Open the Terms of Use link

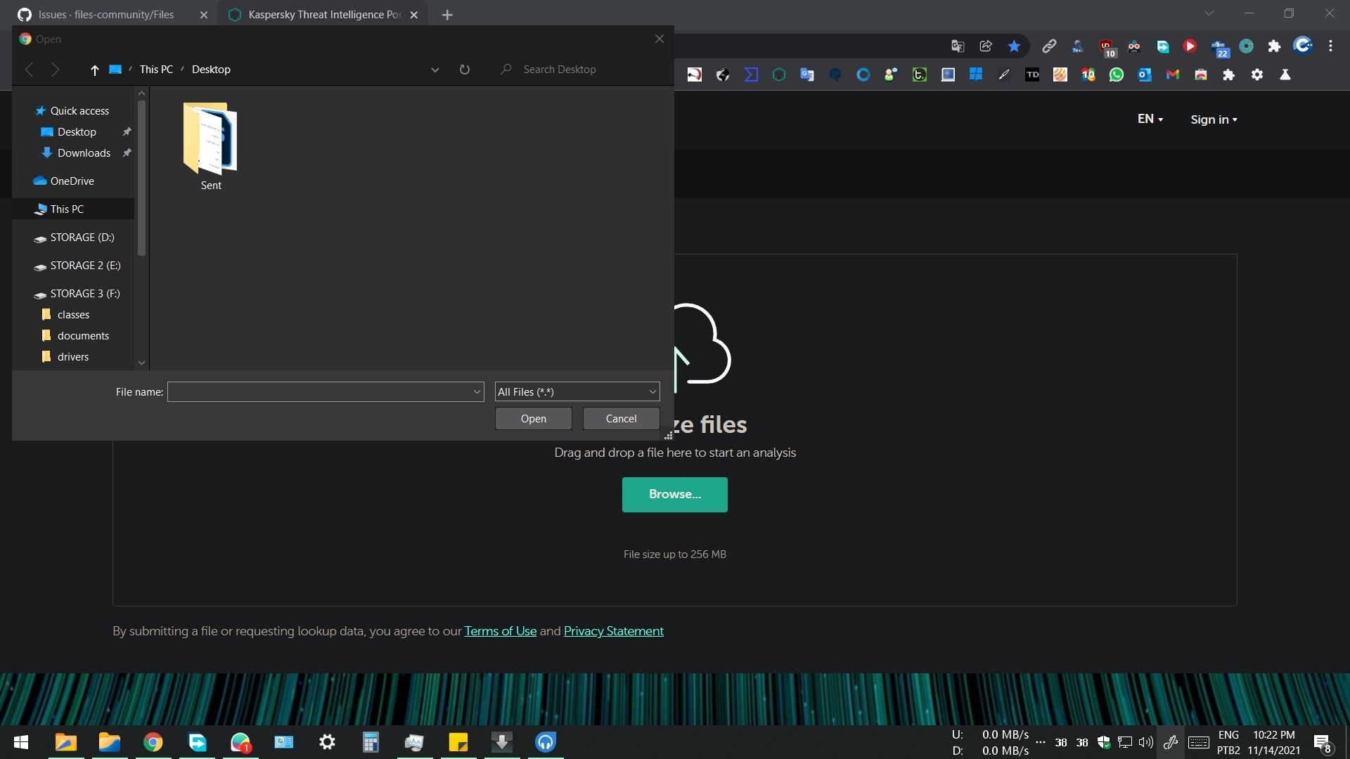(x=501, y=631)
